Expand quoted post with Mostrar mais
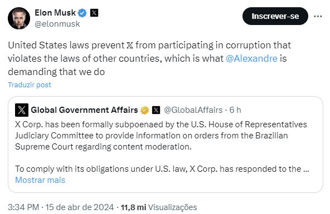330x214 pixels. click(x=40, y=180)
